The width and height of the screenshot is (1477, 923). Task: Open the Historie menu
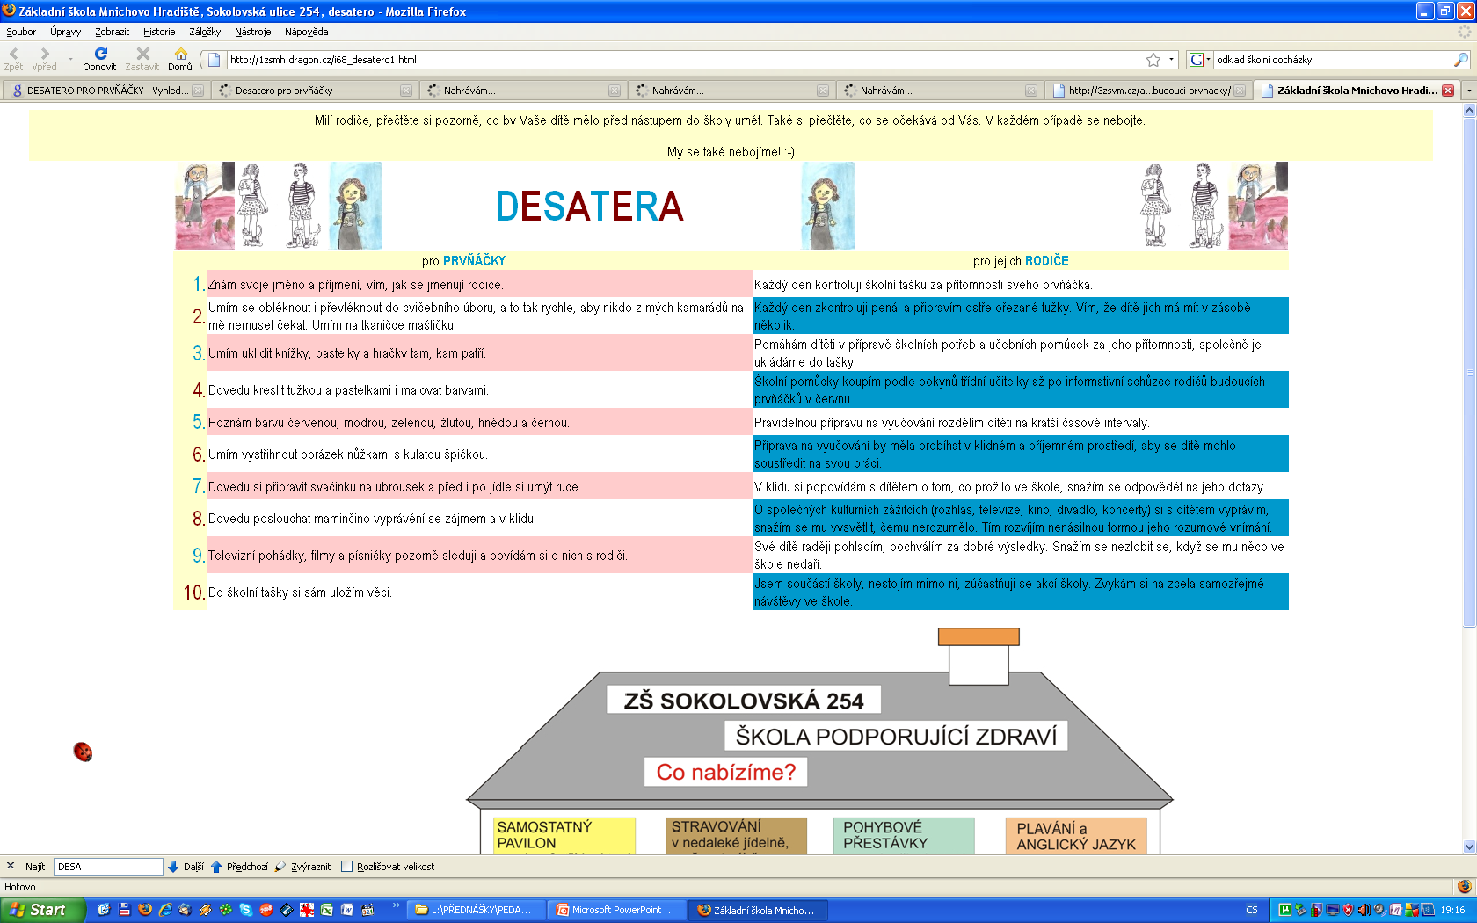(159, 32)
